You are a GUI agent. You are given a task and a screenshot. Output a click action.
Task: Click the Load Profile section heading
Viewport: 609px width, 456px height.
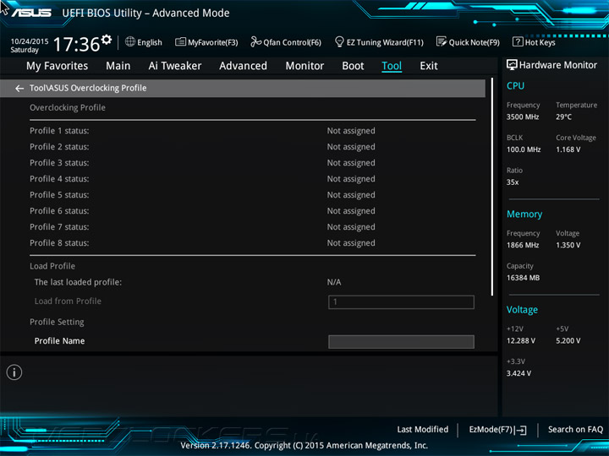(x=52, y=266)
